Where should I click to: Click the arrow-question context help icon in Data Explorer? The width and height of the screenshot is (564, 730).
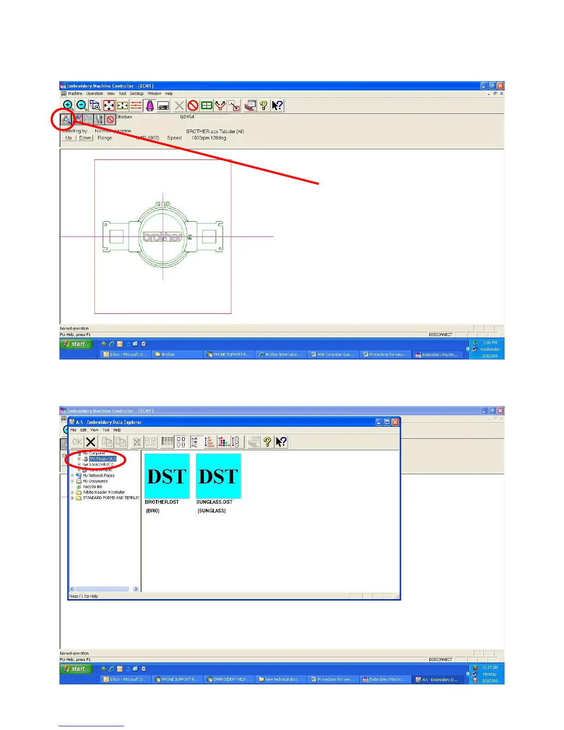point(281,442)
